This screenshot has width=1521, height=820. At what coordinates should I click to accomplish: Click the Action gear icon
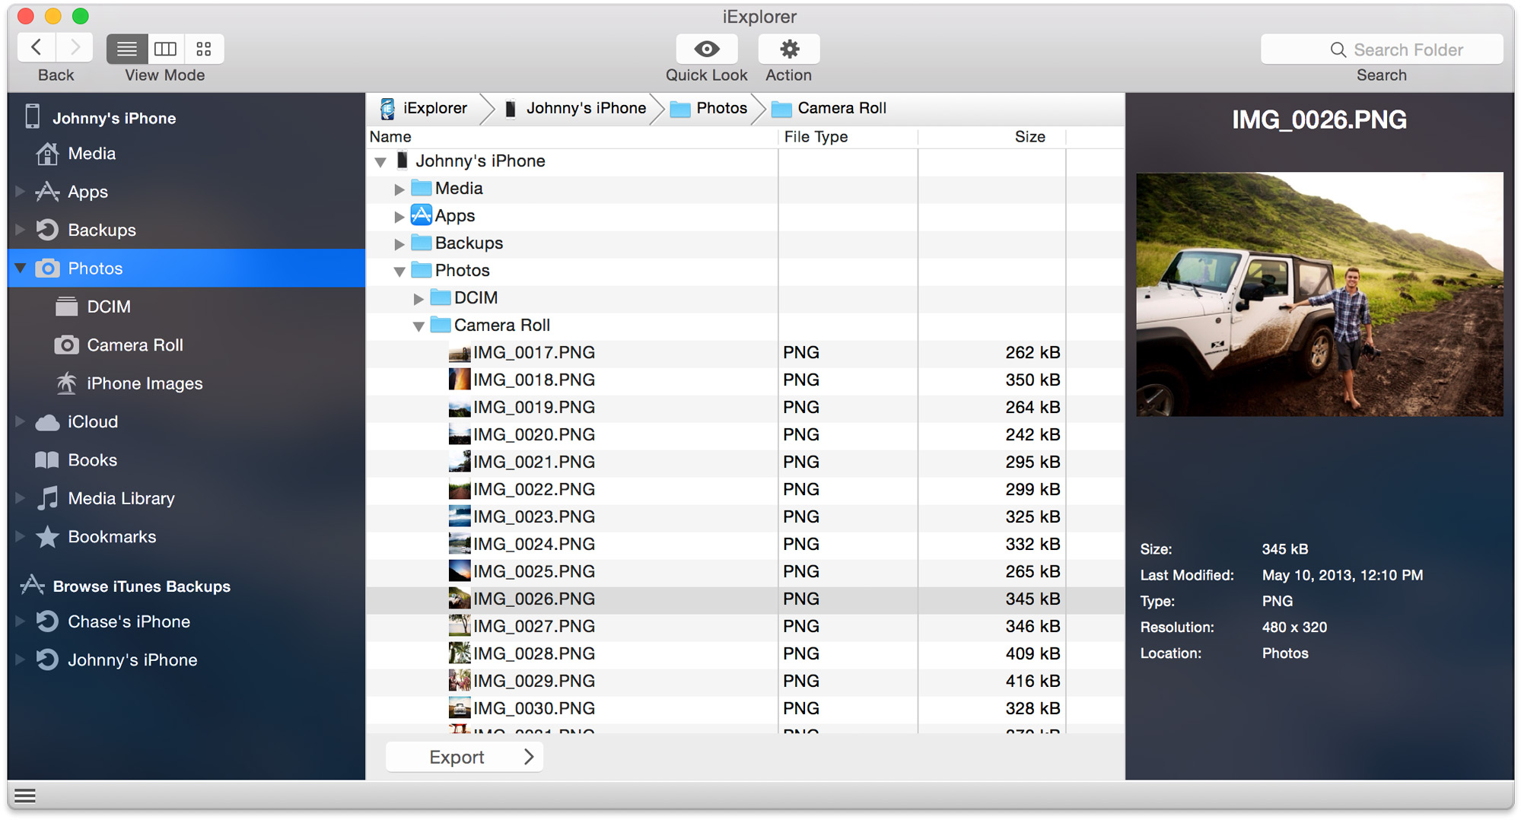(788, 49)
